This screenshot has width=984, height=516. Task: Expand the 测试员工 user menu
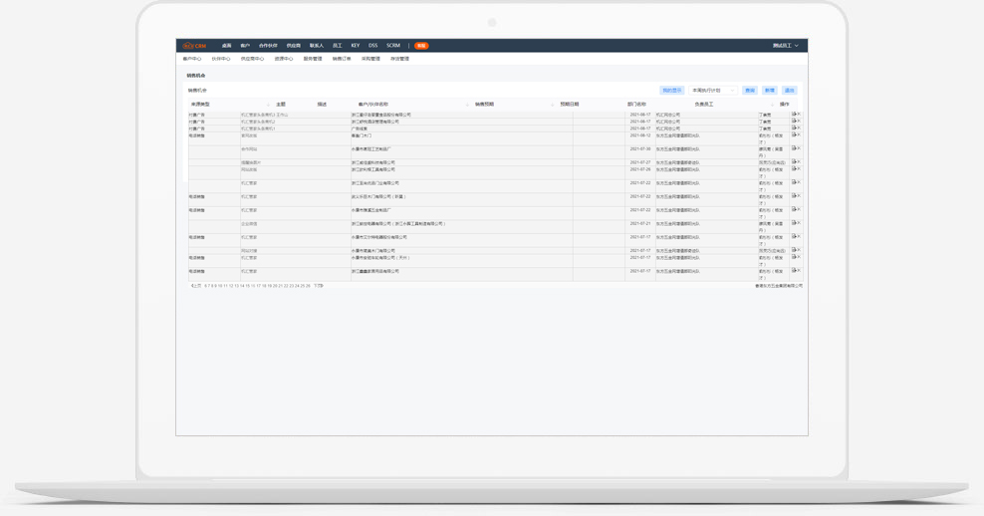click(x=786, y=46)
